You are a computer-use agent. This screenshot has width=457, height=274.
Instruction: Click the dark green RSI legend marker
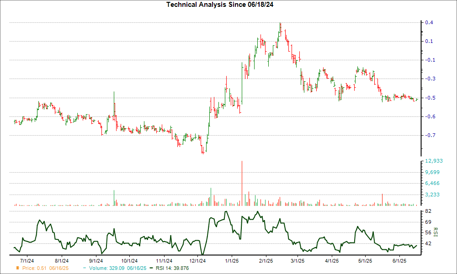[x=151, y=268]
